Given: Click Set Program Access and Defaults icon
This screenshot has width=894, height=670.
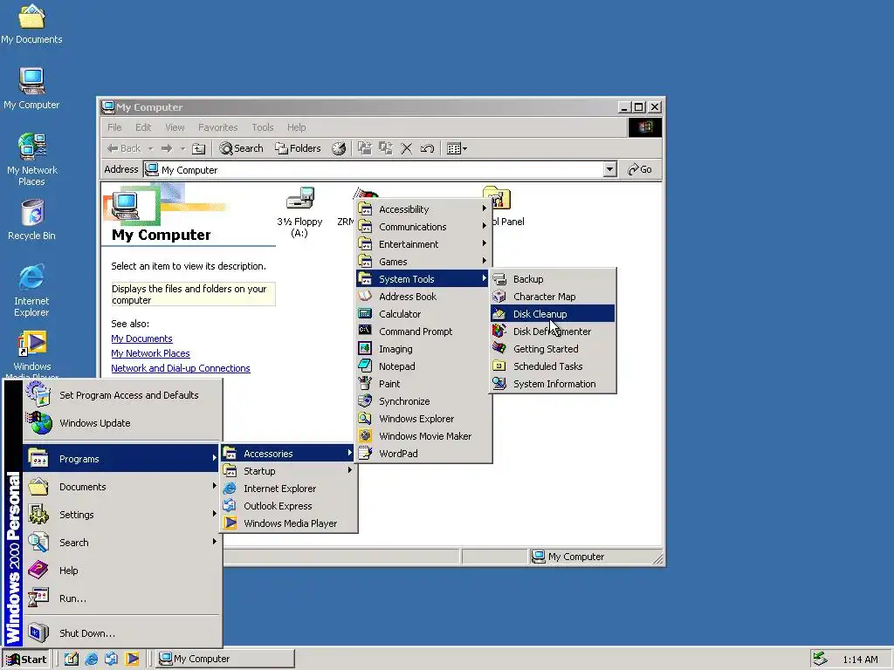Looking at the screenshot, I should tap(38, 394).
